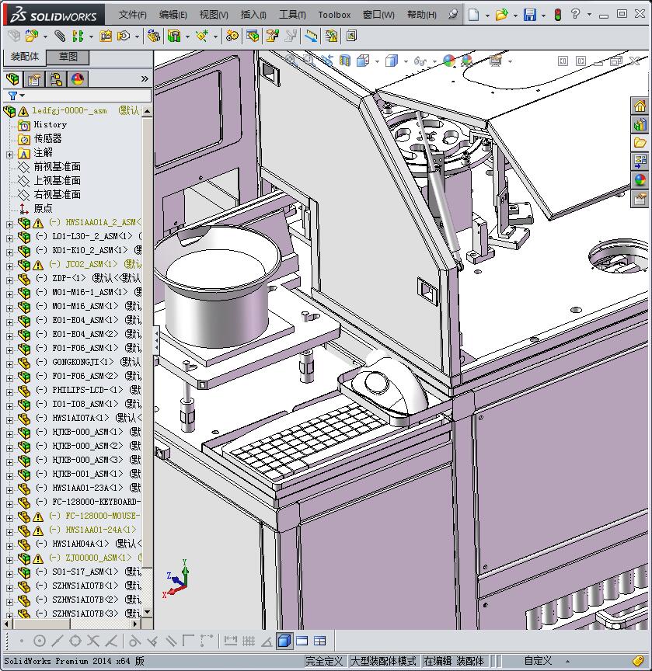This screenshot has width=652, height=671.
Task: Click the Zoom to Fit view icon
Action: (x=290, y=60)
